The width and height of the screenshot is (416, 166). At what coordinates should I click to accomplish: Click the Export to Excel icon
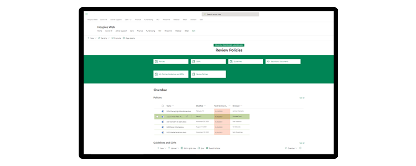tap(207, 148)
